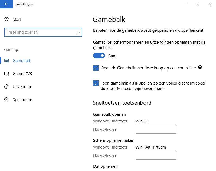Click the search magnifier icon
This screenshot has width=216, height=171.
(x=78, y=32)
